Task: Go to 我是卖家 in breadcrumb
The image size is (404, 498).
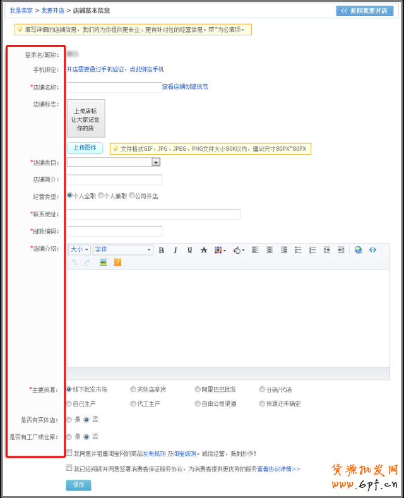Action: pyautogui.click(x=21, y=11)
